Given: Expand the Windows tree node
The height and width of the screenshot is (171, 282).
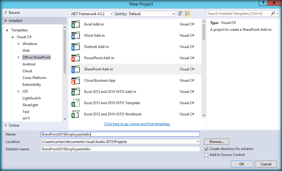Looking at the screenshot, I should pos(18,44).
